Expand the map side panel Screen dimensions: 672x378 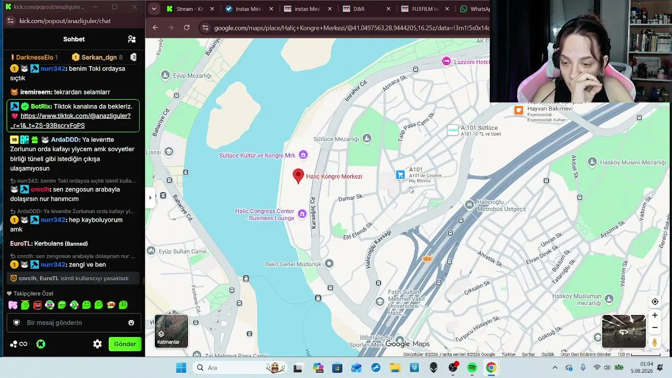(151, 197)
